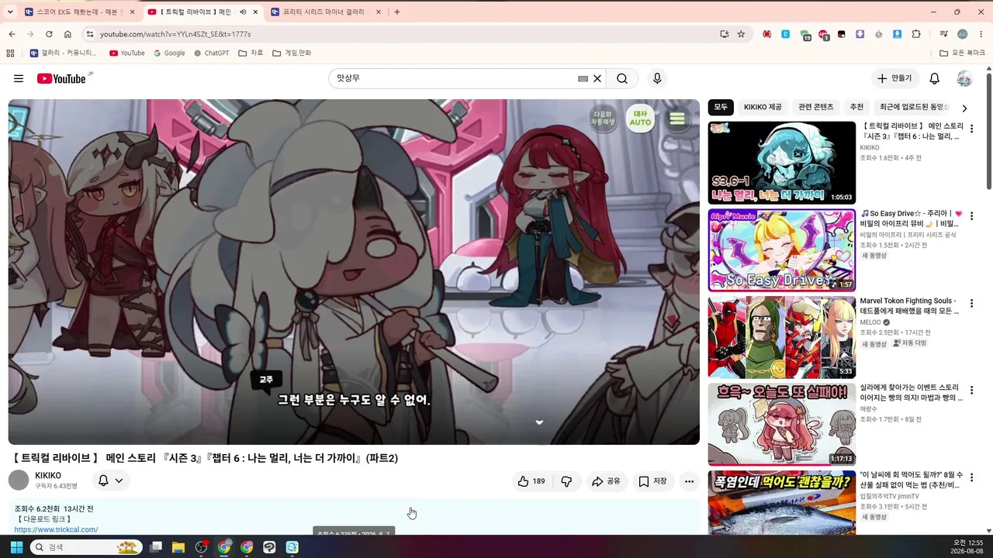
Task: Open the in-video list menu button
Action: 677,119
